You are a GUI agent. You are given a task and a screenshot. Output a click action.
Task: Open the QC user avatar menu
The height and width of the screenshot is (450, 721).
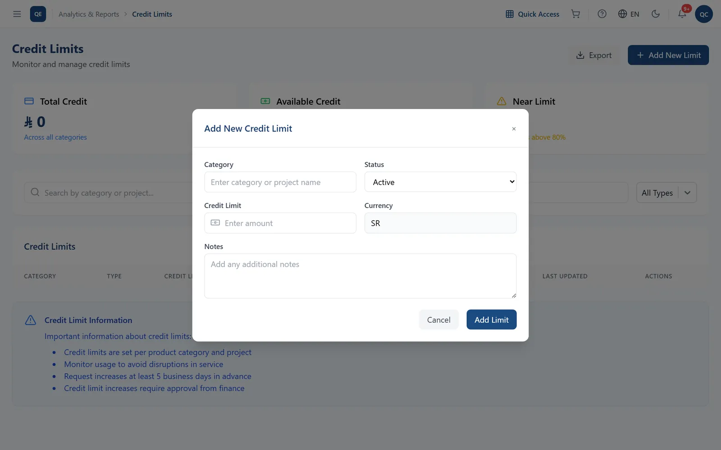704,14
